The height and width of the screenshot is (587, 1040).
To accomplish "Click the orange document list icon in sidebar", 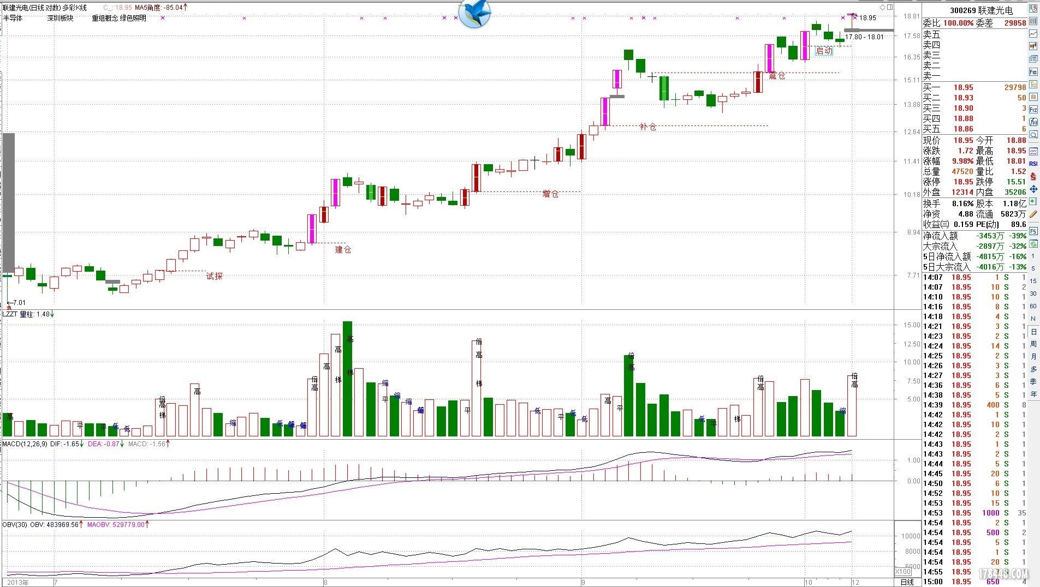I will point(1033,97).
